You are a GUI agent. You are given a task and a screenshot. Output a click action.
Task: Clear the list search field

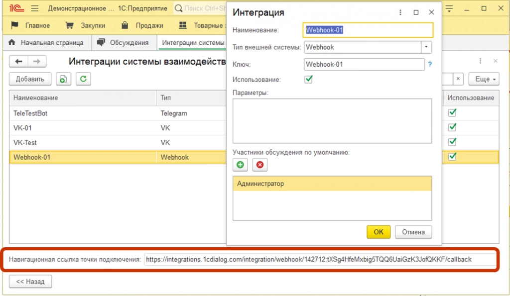pos(458,79)
